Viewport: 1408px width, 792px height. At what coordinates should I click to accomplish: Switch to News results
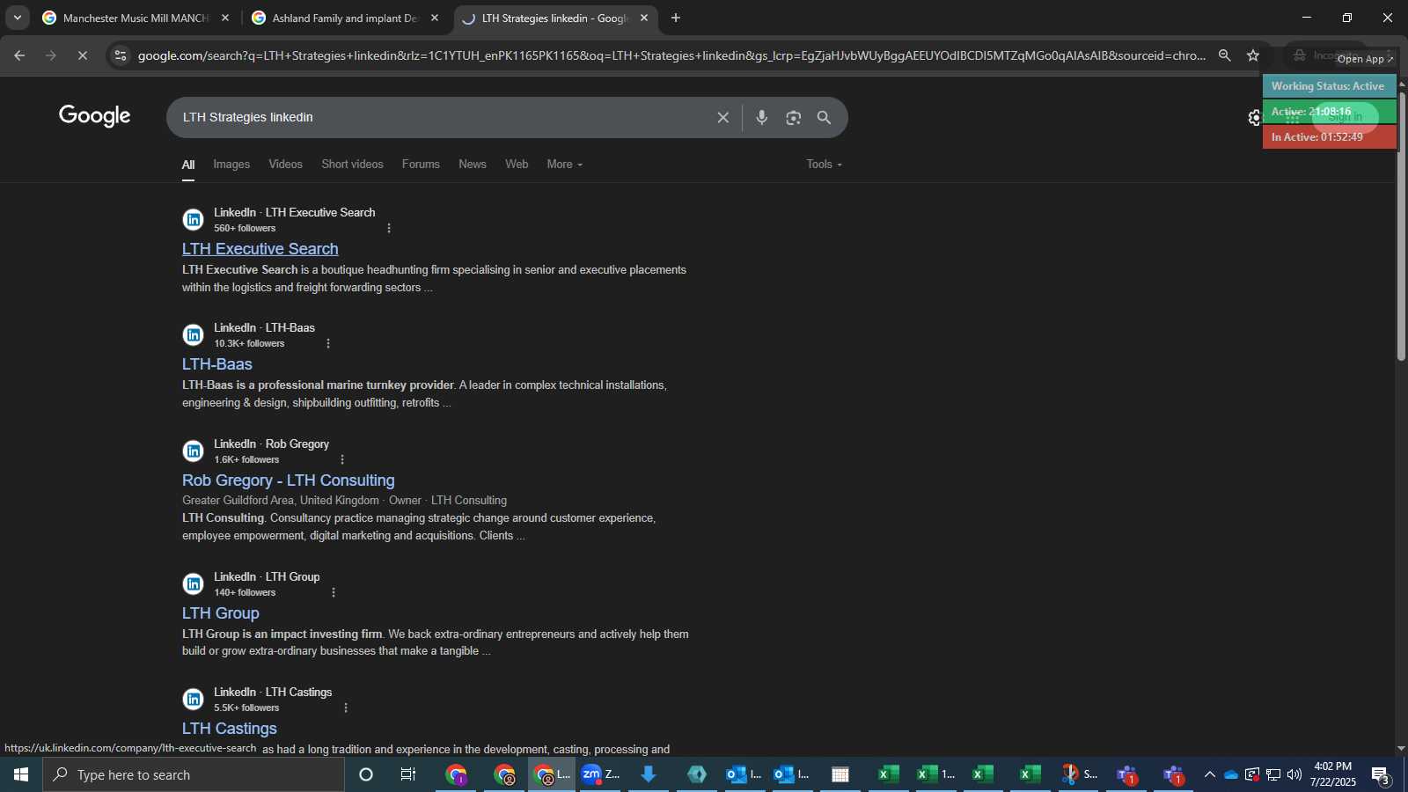click(x=473, y=165)
